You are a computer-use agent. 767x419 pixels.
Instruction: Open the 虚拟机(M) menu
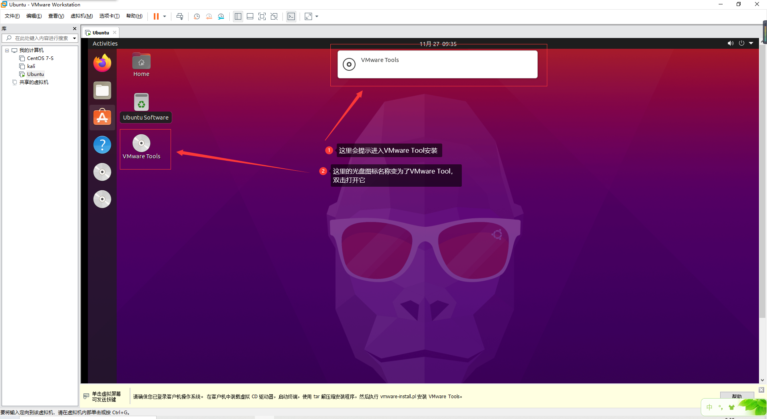point(81,16)
